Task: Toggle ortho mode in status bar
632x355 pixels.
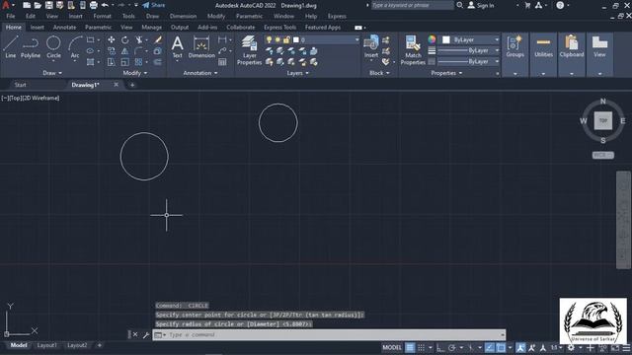Action: tap(440, 348)
